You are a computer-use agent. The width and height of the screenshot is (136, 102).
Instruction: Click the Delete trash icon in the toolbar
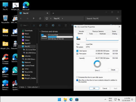click(x=66, y=25)
